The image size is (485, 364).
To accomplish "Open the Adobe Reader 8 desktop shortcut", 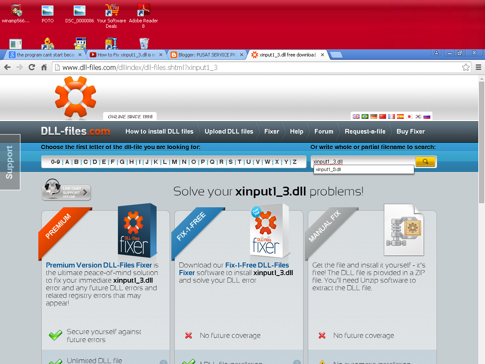I will [143, 16].
